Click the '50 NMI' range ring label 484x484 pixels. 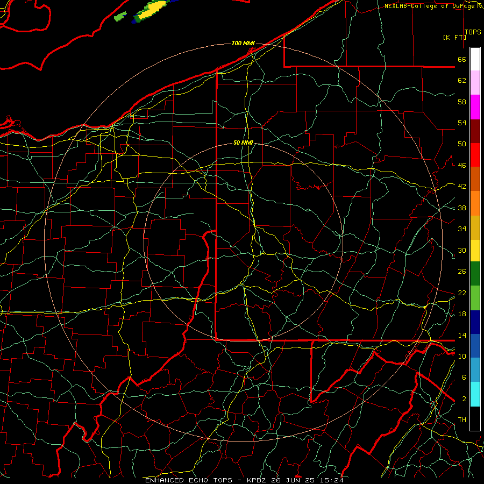pyautogui.click(x=243, y=143)
